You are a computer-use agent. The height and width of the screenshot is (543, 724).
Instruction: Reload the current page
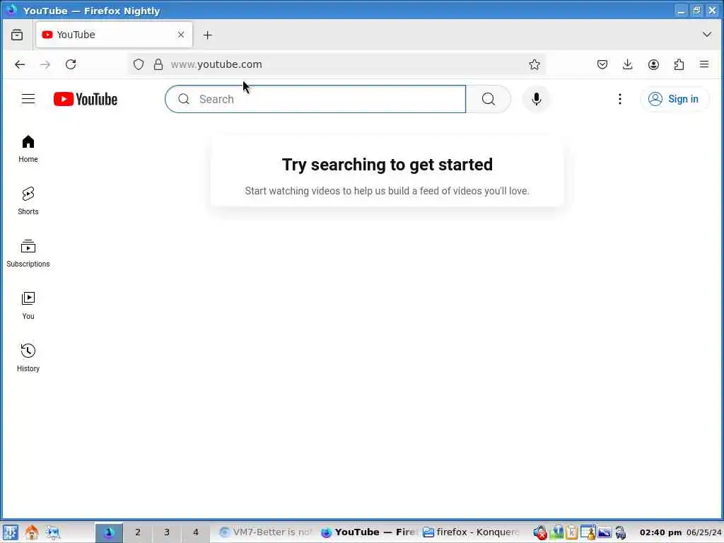71,64
